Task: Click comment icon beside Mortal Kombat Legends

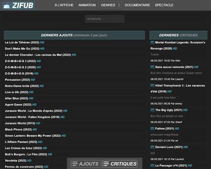Action: (152, 43)
